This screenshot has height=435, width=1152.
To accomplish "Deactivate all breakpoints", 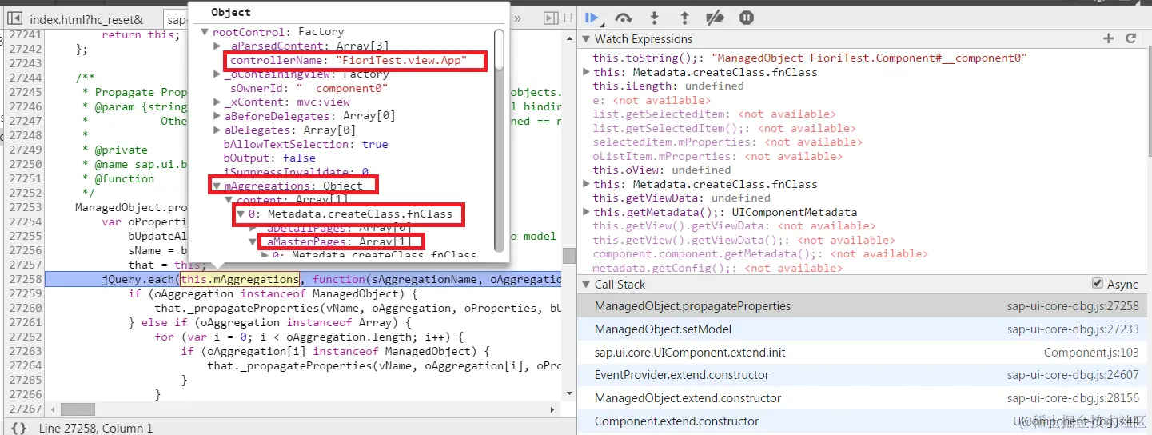I will 715,18.
